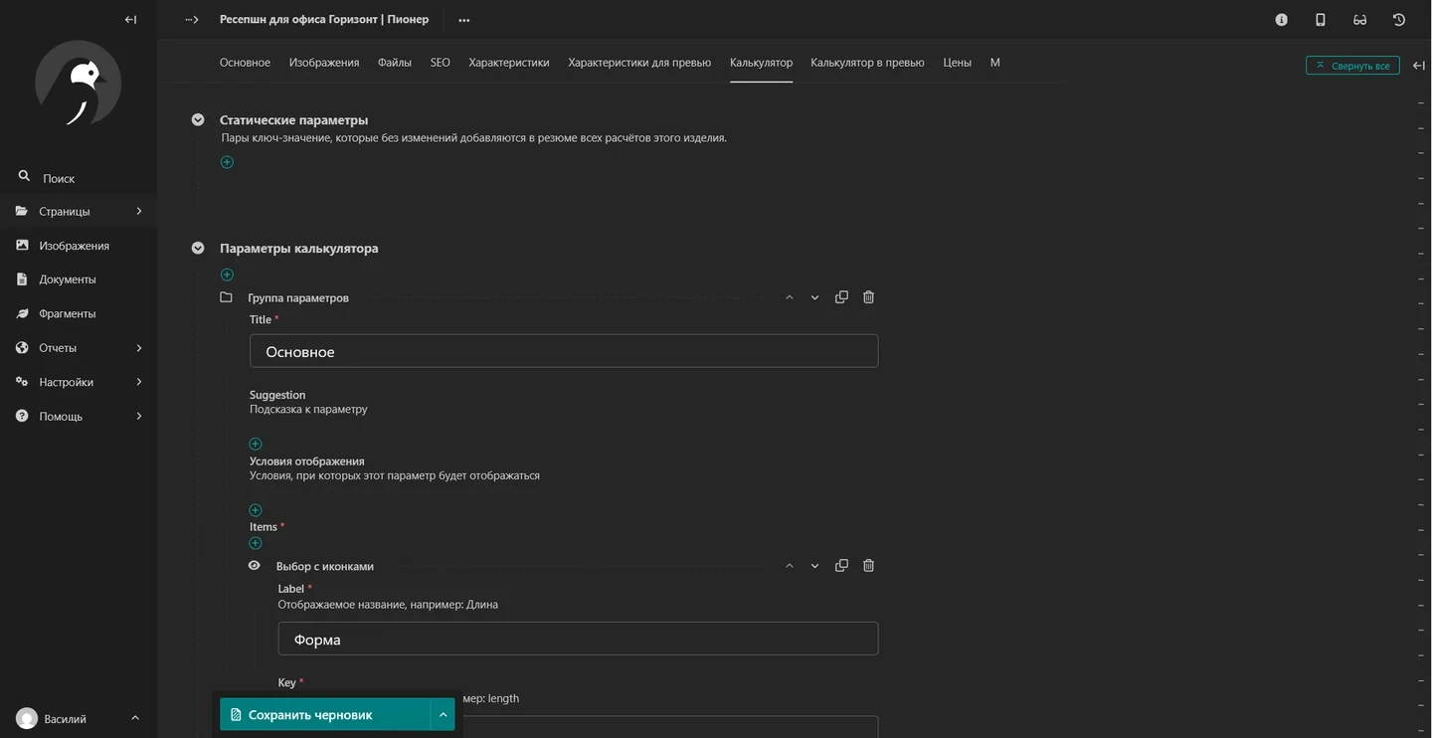This screenshot has width=1432, height=738.
Task: Click the Выбор с иконками block label
Action: (325, 567)
